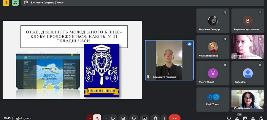Viewport: 267px width, 120px height.
Task: Click the Маріанна Пендюр avatar photo
Action: coord(213,20)
